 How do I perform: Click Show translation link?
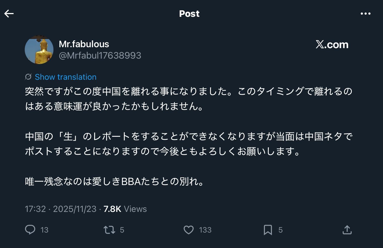click(x=65, y=77)
